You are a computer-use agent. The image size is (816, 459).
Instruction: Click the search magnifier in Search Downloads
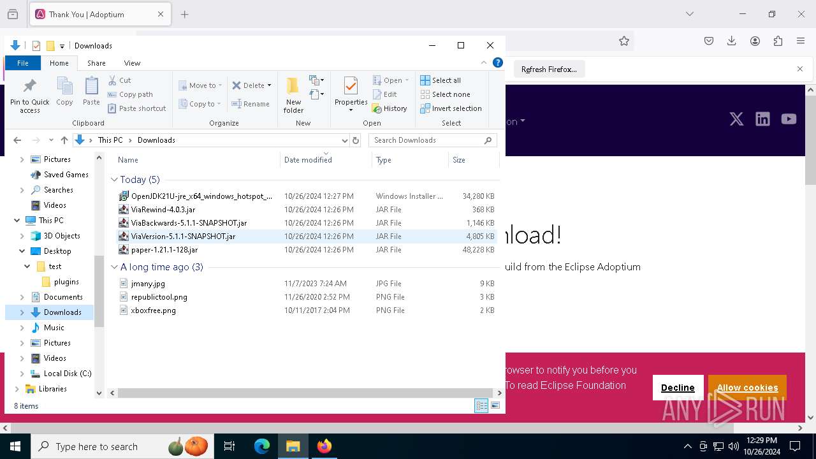(x=488, y=140)
